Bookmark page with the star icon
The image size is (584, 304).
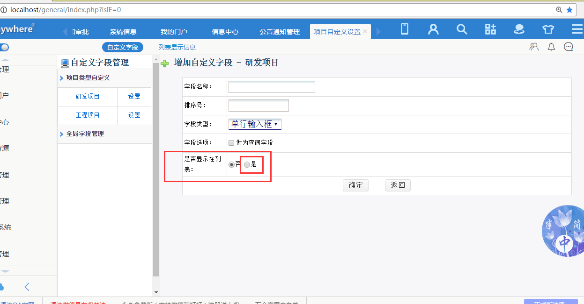coord(569,9)
